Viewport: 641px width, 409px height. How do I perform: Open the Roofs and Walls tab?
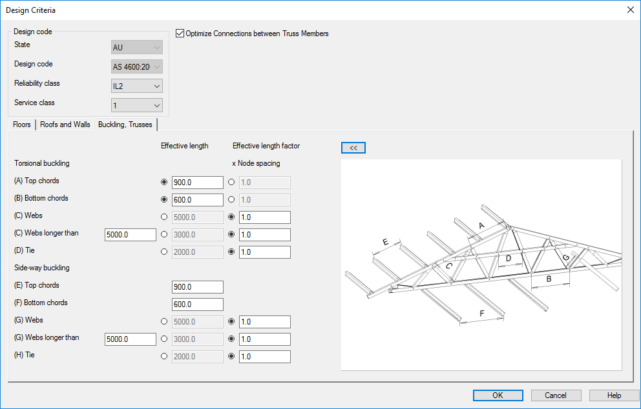tap(65, 125)
